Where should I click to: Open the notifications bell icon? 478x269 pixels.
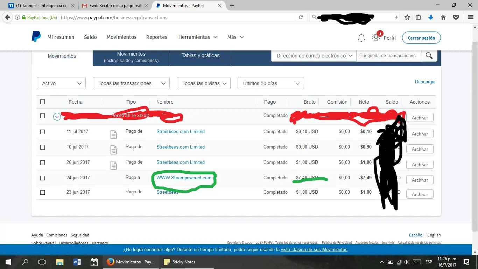click(x=361, y=38)
